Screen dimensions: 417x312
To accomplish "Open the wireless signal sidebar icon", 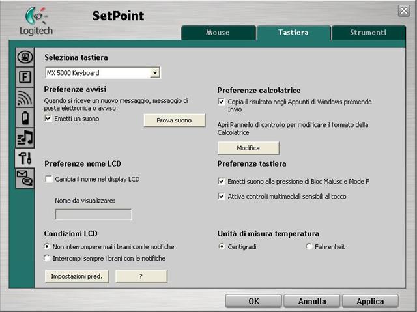I will pyautogui.click(x=25, y=98).
